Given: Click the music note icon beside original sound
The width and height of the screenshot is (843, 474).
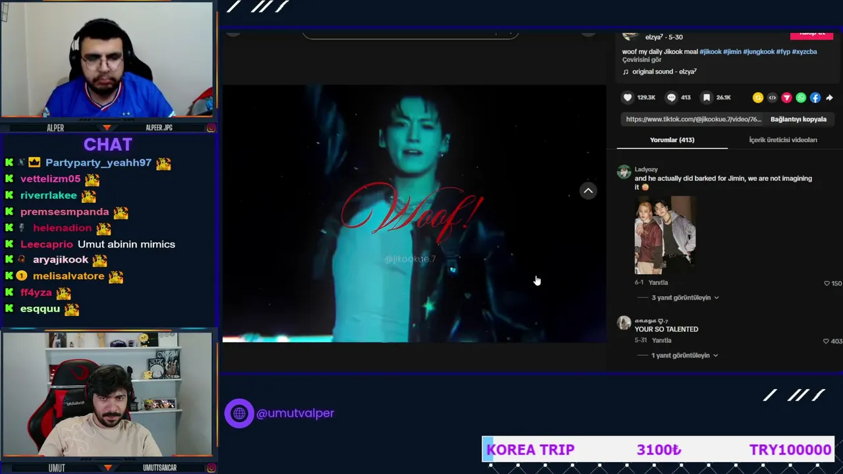Looking at the screenshot, I should [626, 72].
